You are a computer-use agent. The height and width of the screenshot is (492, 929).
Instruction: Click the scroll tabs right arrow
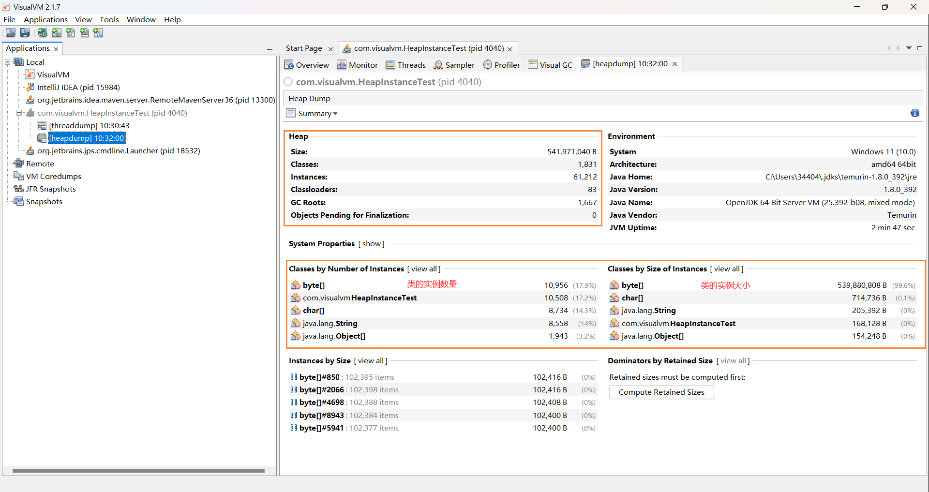[x=898, y=48]
